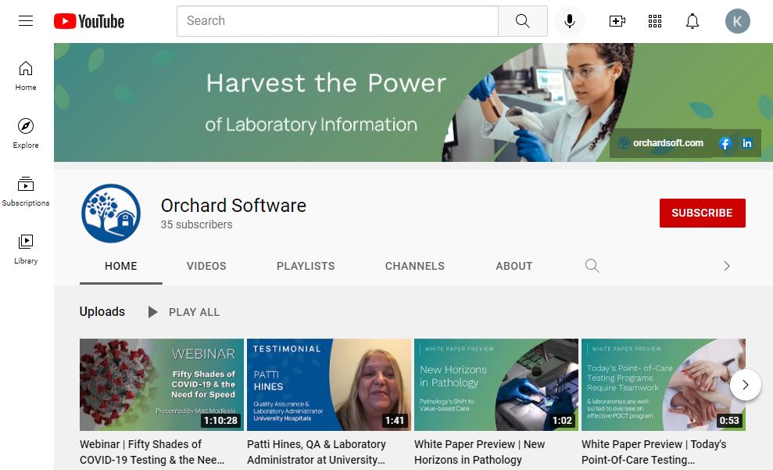Click the Play All triangle icon
This screenshot has width=773, height=470.
tap(152, 312)
